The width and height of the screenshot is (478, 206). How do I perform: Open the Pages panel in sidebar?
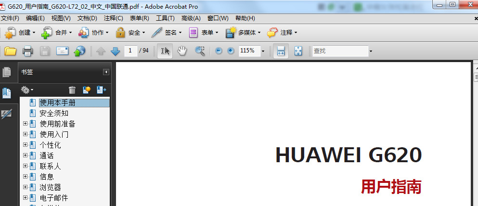[6, 72]
